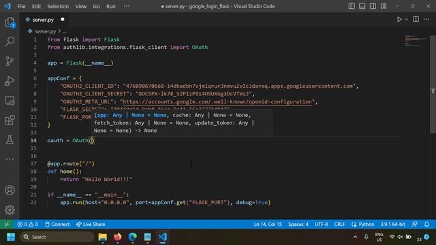The width and height of the screenshot is (436, 245).
Task: Open the Run and Debug view
Action: coord(10,81)
